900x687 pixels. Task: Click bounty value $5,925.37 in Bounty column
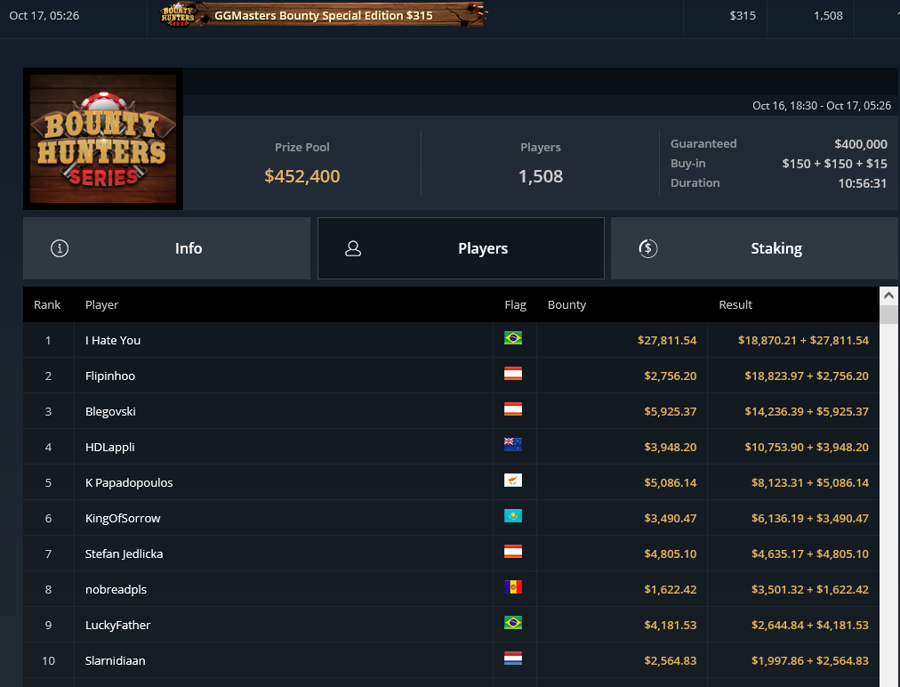pos(671,411)
